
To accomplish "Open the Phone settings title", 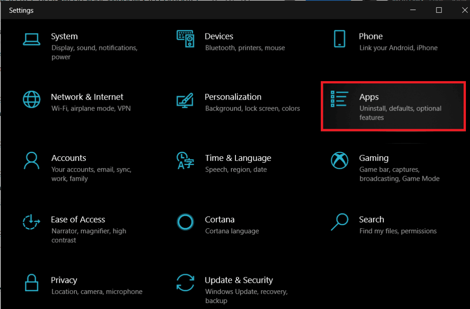I will [371, 36].
